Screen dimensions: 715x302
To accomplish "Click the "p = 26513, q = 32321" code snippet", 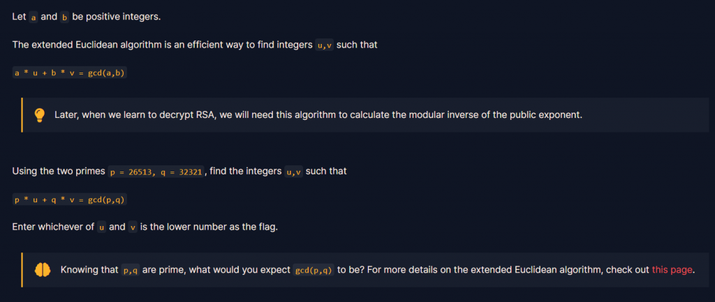I will [x=156, y=172].
